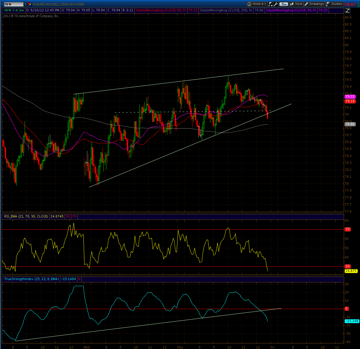Select the dashed horizontal line near 79.05
The height and width of the screenshot is (349, 360).
point(193,112)
